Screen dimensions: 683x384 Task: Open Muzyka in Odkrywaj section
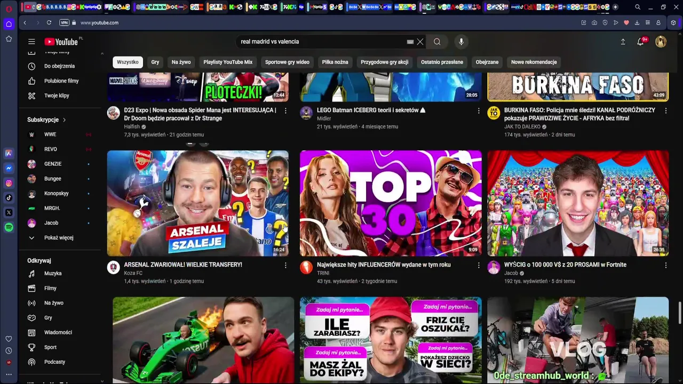(x=53, y=274)
